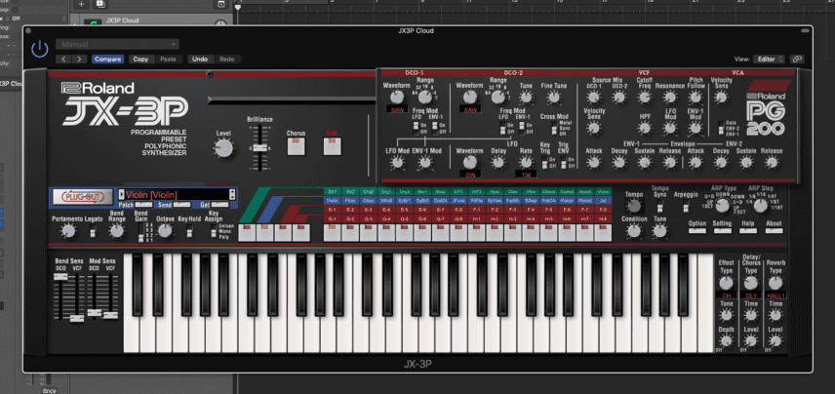Click the VCF Resonance knob

pos(670,97)
